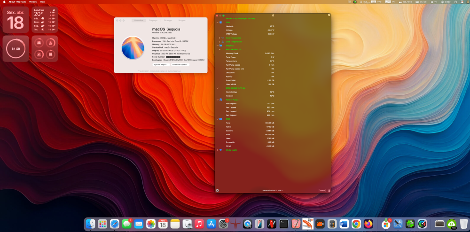This screenshot has width=470, height=232.
Task: Select the North Bridge row
Action: (x=250, y=92)
